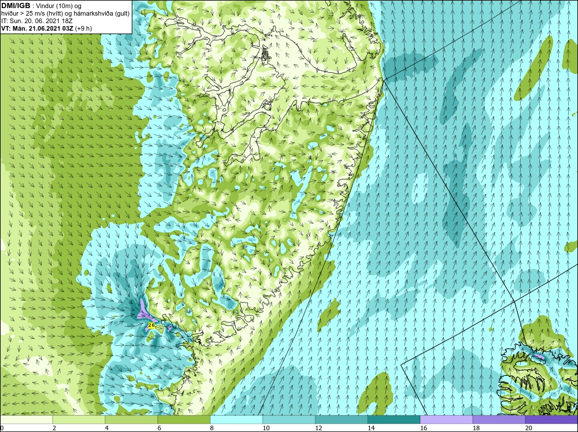This screenshot has height=432, width=578.
Task: Click the hviður > 25 m/s legend line
Action: (x=65, y=13)
